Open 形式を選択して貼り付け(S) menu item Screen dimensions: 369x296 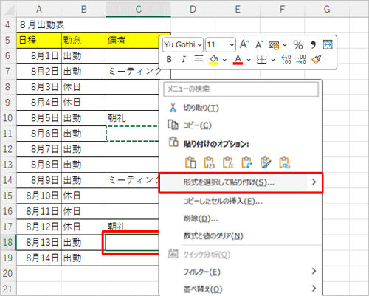click(x=241, y=182)
